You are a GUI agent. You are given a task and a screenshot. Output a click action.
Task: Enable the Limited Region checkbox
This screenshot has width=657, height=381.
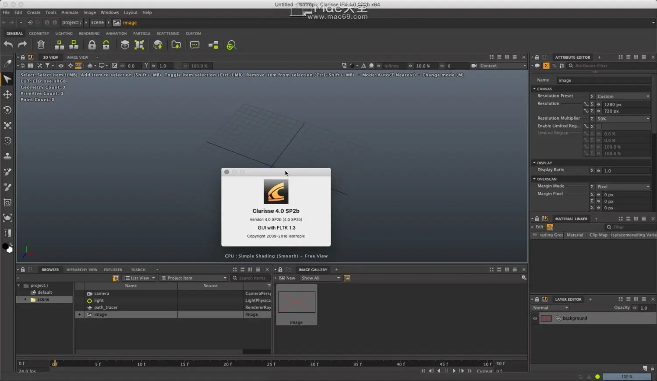[598, 126]
